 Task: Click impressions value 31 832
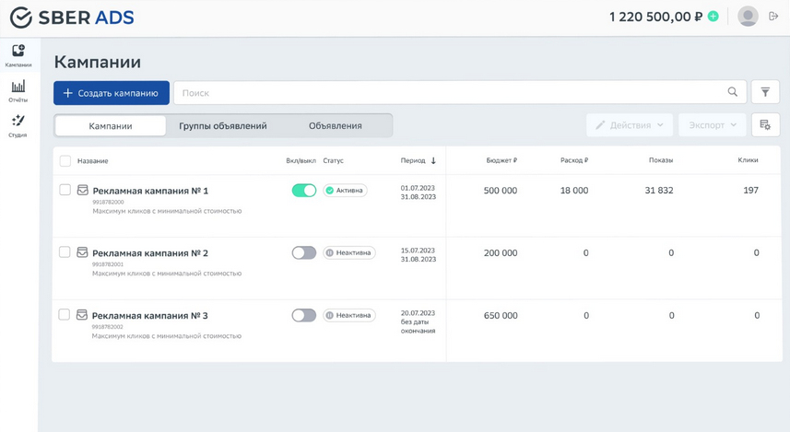click(659, 191)
